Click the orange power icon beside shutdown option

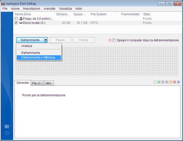(x=110, y=40)
